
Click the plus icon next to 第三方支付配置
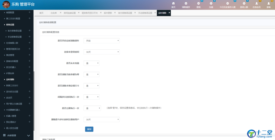[x=30, y=19]
